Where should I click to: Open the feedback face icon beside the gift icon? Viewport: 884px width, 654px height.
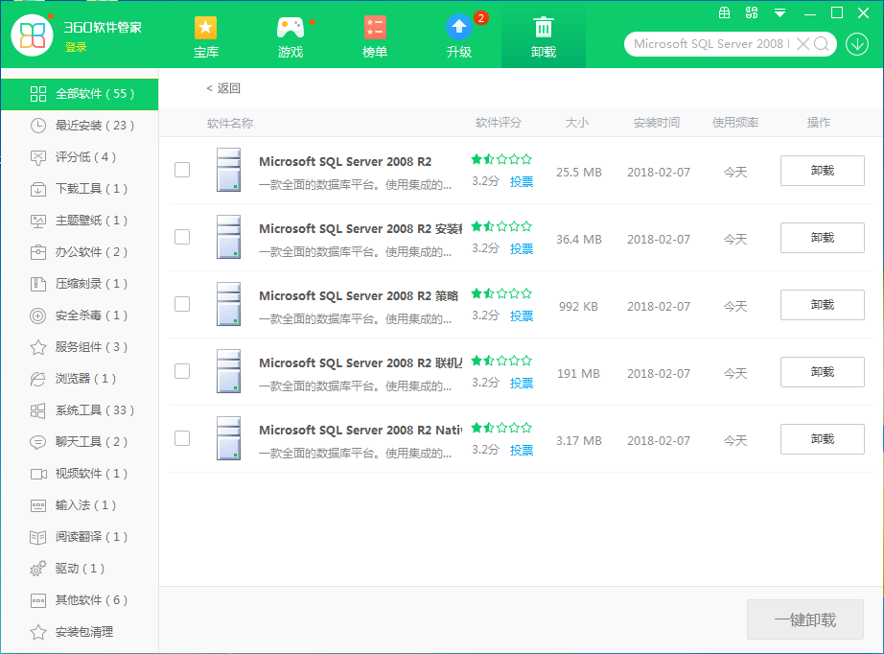[x=752, y=12]
